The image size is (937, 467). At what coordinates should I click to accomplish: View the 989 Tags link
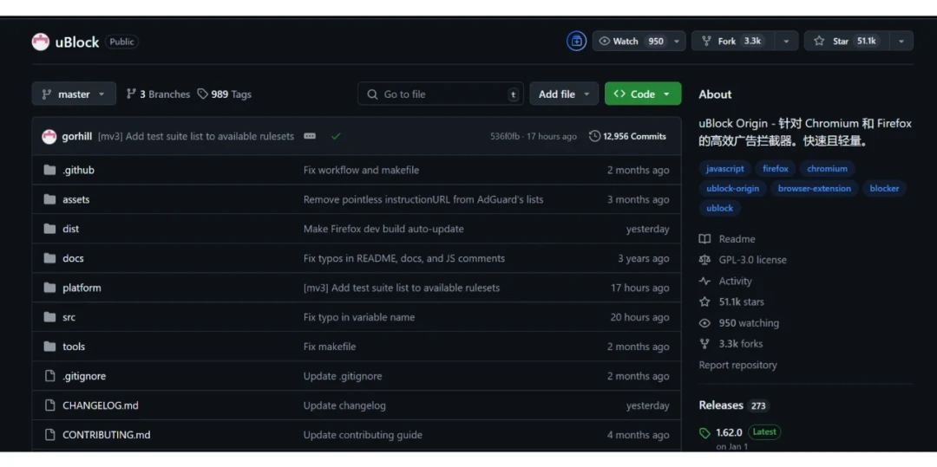(x=225, y=94)
